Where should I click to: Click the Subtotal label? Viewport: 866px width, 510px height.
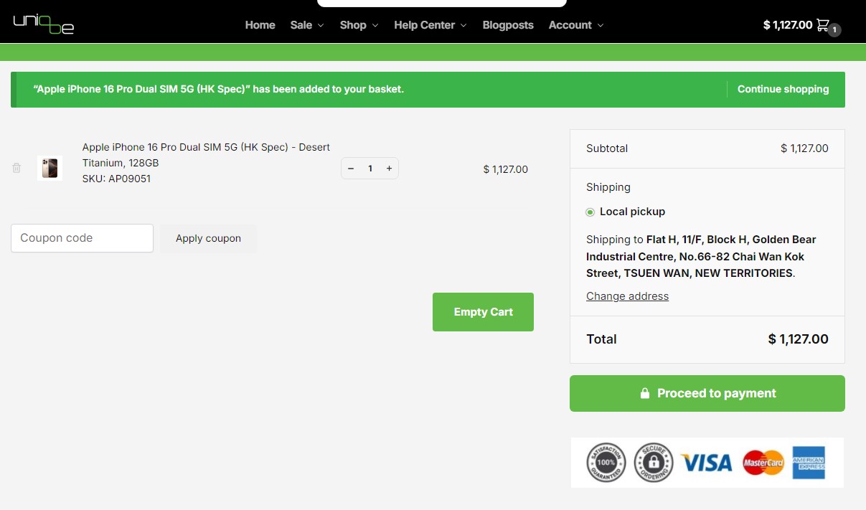click(x=607, y=148)
